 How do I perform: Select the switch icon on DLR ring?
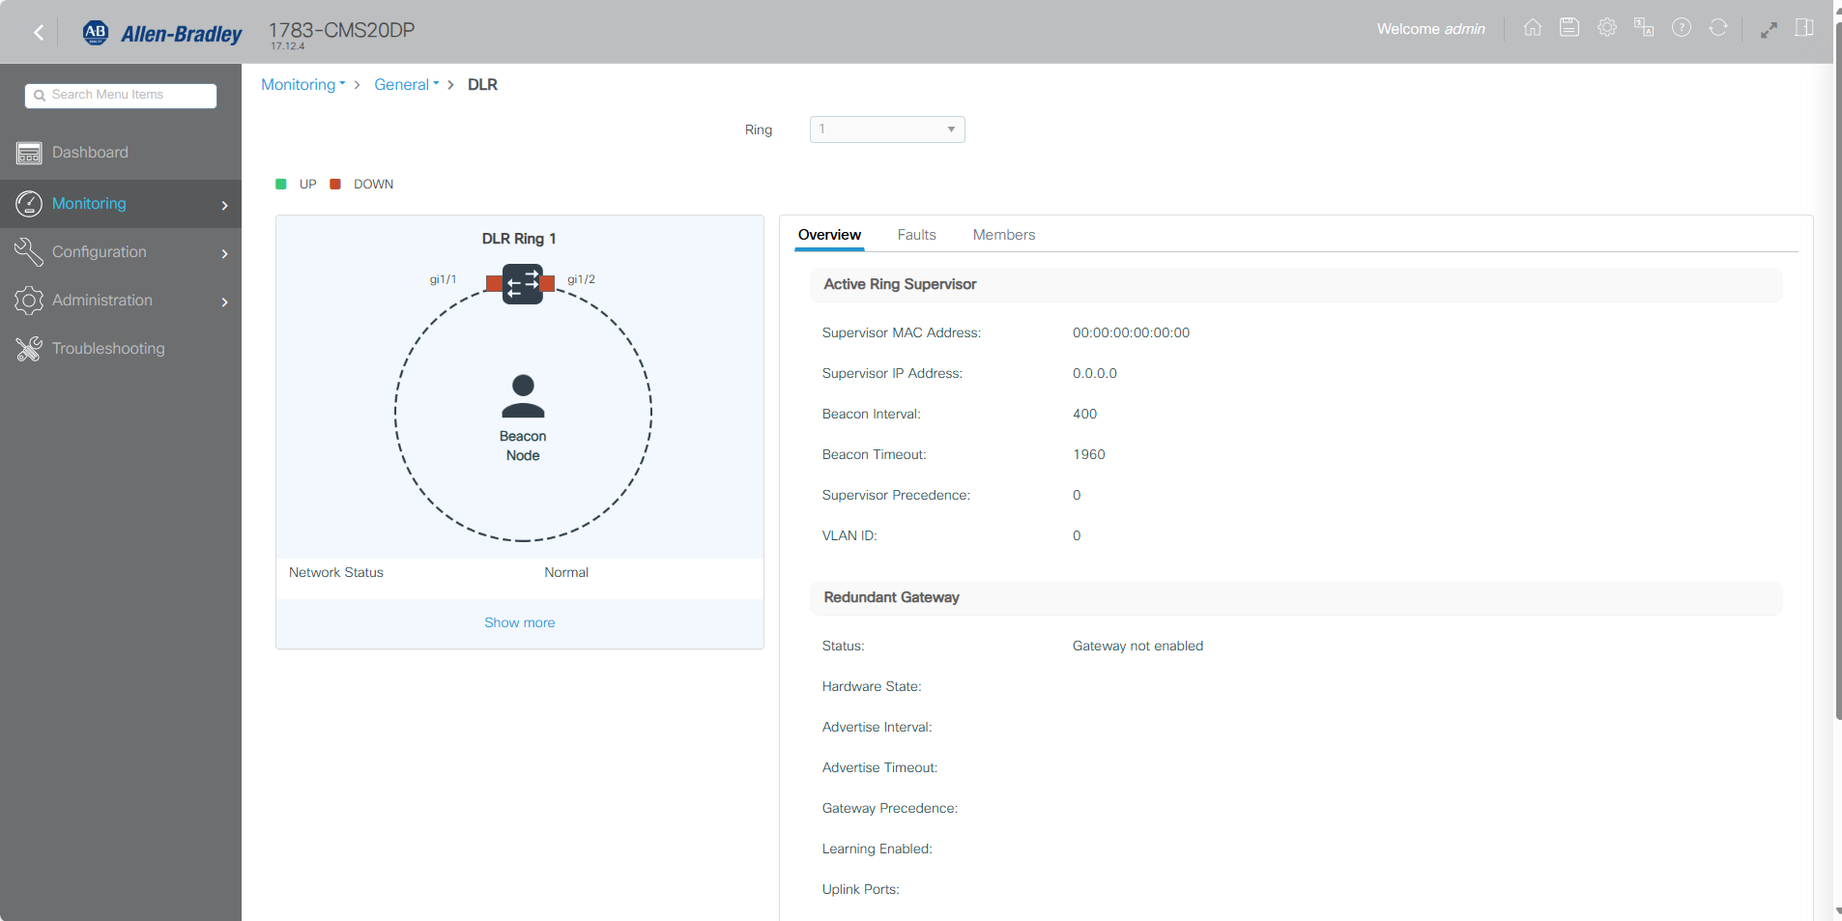tap(523, 284)
